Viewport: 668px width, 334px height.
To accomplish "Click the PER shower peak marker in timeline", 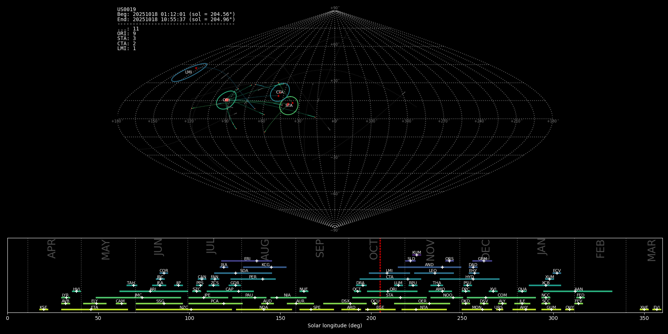I will point(263,279).
